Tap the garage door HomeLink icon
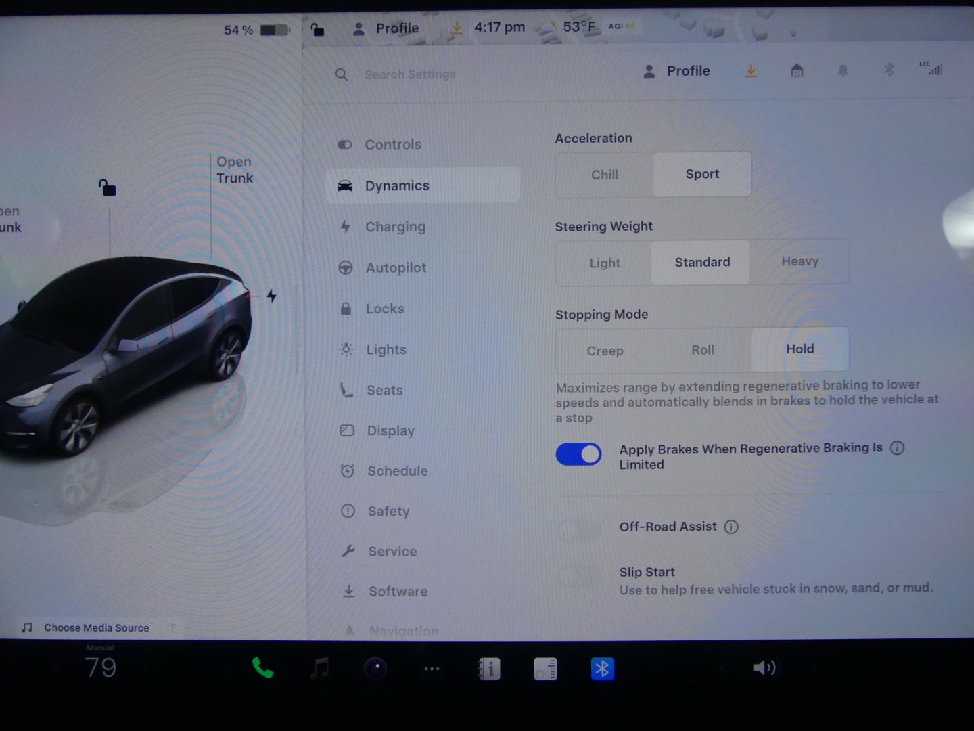Viewport: 974px width, 731px height. 797,70
